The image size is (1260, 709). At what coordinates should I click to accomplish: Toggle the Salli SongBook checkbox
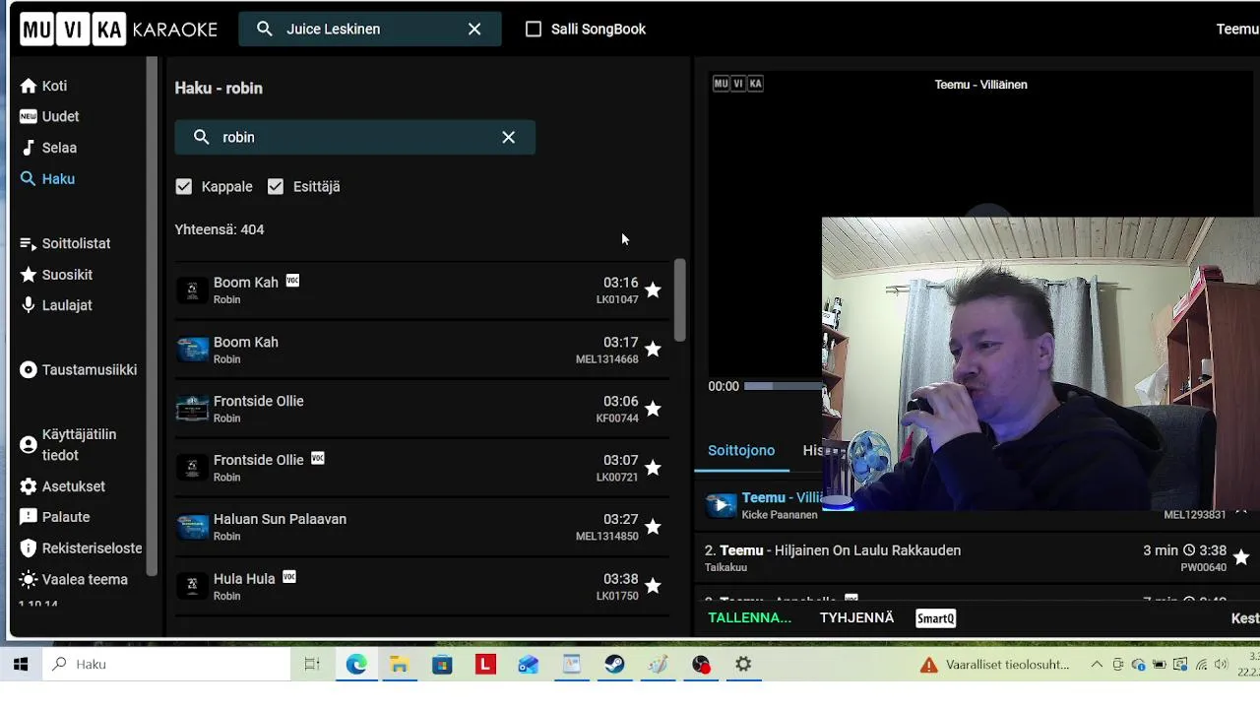(x=534, y=30)
